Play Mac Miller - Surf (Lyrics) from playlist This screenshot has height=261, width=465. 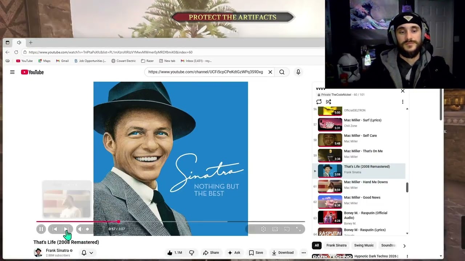click(x=359, y=124)
